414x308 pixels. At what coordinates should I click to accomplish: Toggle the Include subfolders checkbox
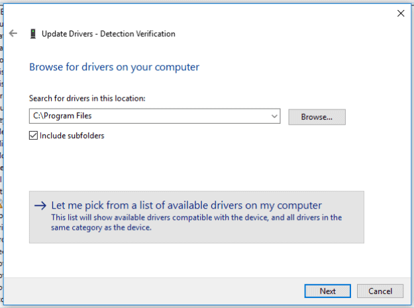click(x=34, y=136)
